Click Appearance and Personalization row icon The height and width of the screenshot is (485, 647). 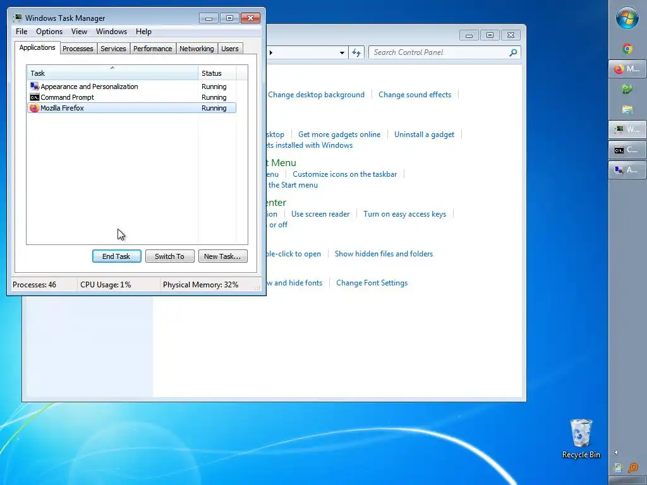tap(35, 86)
